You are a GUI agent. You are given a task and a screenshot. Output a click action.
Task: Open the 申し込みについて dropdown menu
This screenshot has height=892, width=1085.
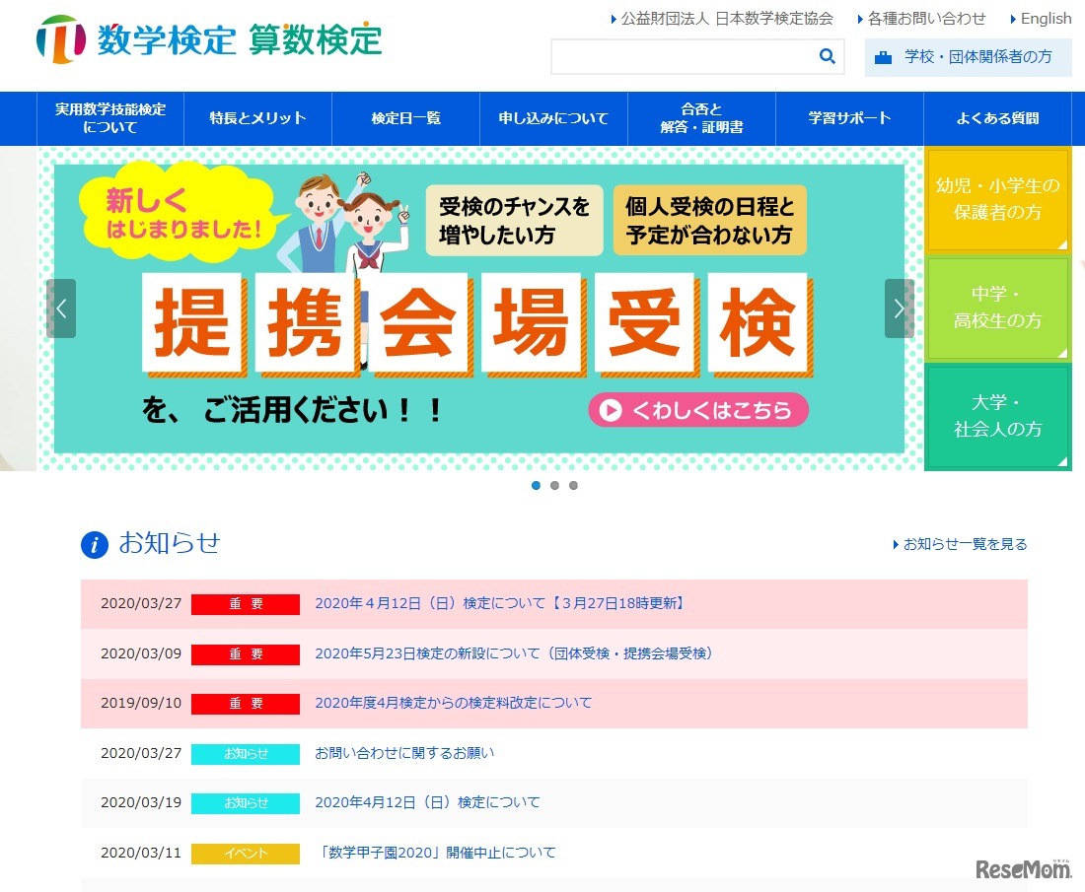pos(553,118)
